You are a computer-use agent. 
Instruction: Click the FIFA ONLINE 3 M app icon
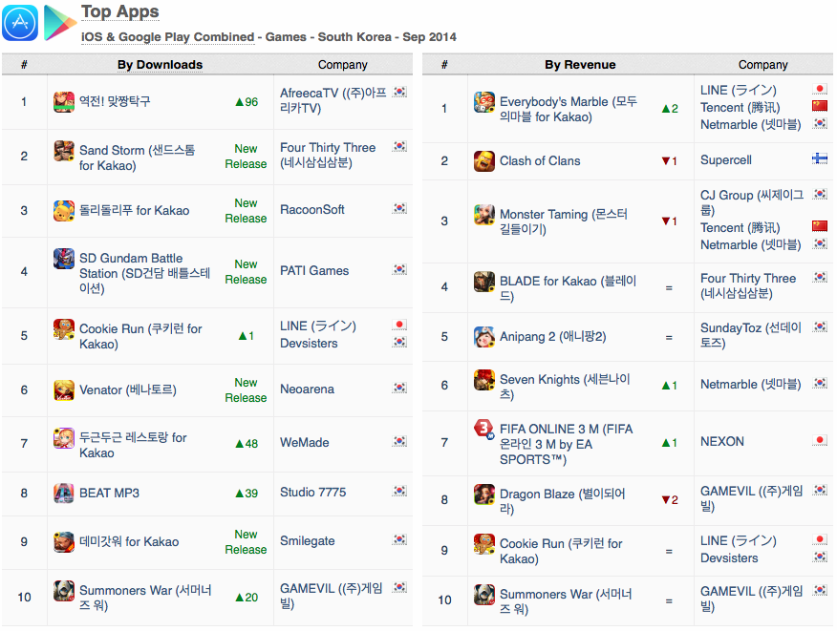484,430
